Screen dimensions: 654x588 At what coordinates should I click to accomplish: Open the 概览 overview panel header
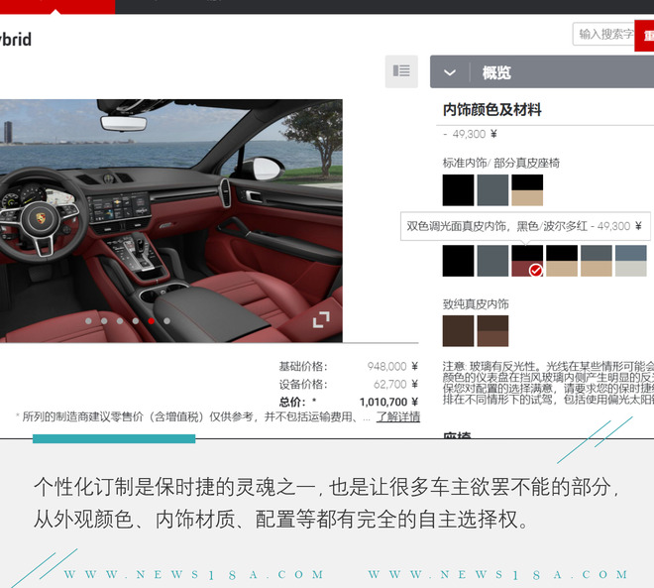click(x=542, y=71)
